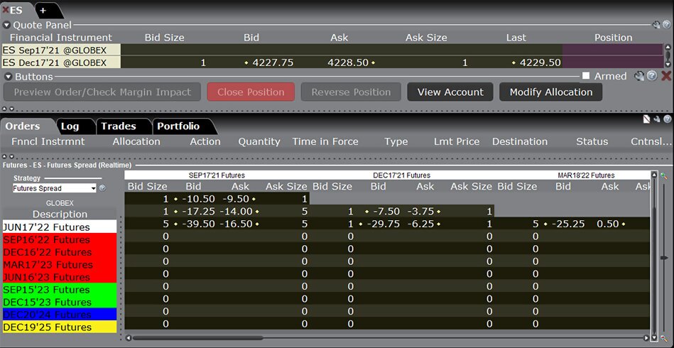Open Quote Panel configuration wrench icon
The width and height of the screenshot is (674, 348).
point(656,25)
